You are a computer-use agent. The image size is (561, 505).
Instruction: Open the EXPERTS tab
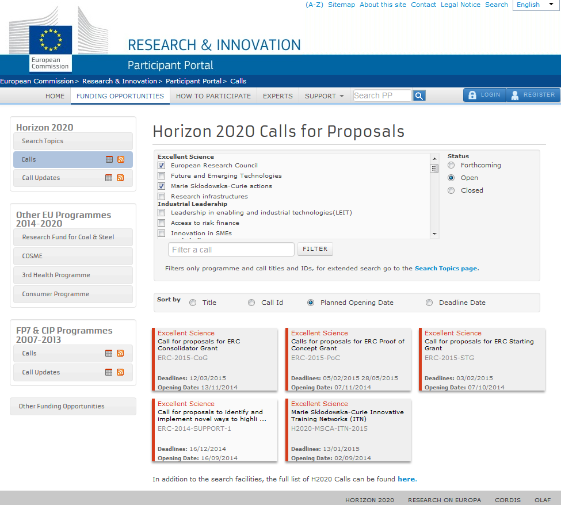tap(278, 96)
